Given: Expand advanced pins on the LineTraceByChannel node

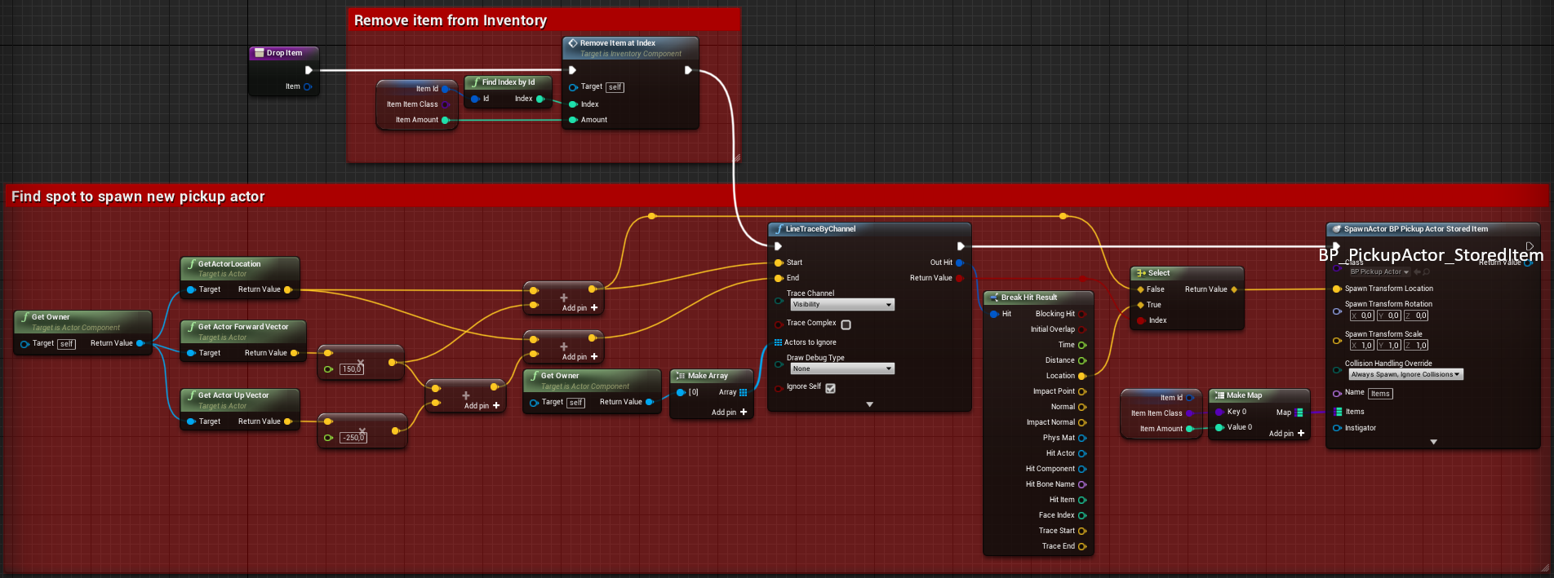Looking at the screenshot, I should (869, 404).
